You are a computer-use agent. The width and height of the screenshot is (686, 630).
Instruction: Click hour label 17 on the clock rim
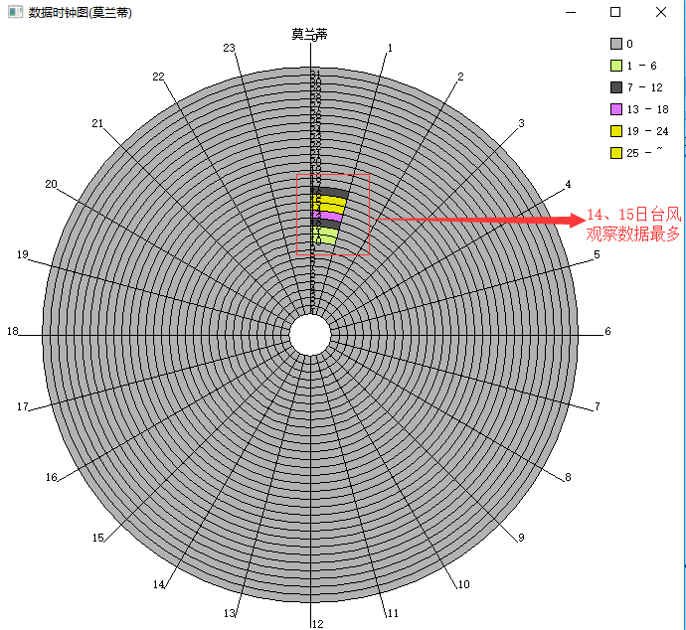click(x=23, y=406)
